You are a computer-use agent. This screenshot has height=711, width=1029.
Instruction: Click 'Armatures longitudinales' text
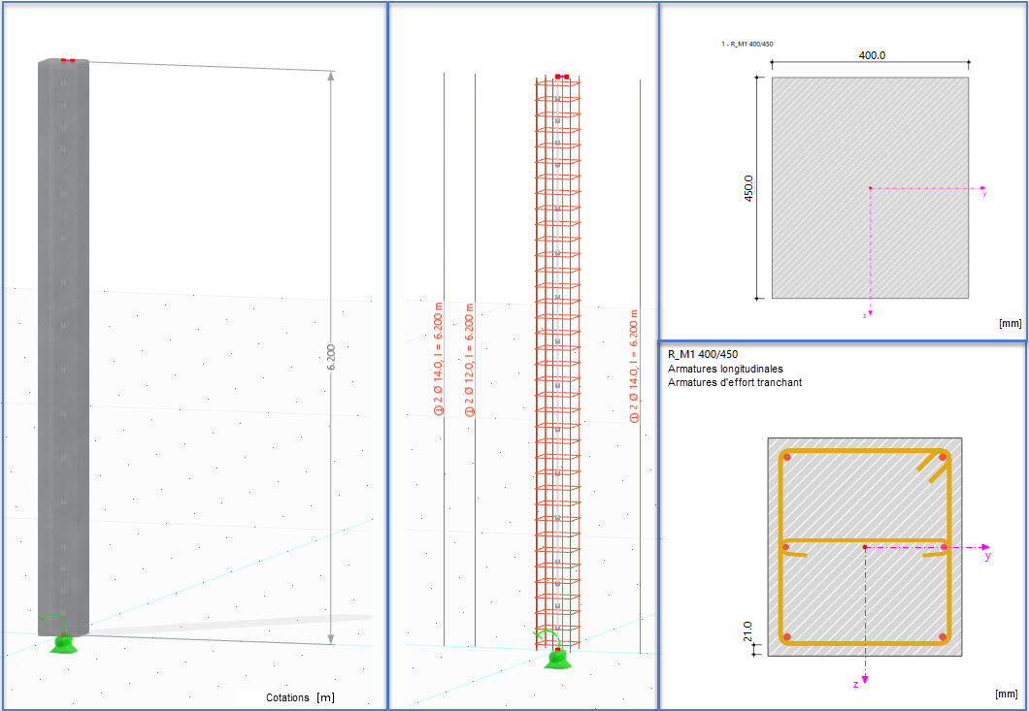[x=725, y=369]
